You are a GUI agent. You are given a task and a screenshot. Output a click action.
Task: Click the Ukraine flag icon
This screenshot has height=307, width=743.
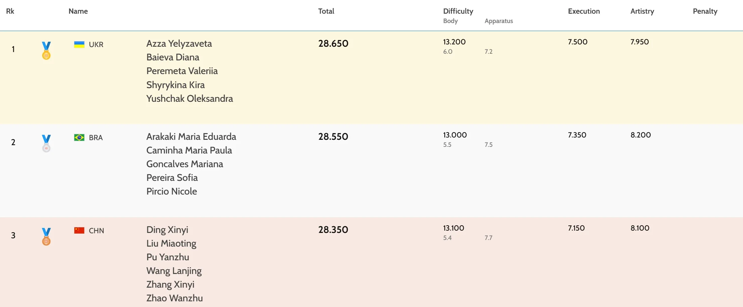pyautogui.click(x=79, y=45)
